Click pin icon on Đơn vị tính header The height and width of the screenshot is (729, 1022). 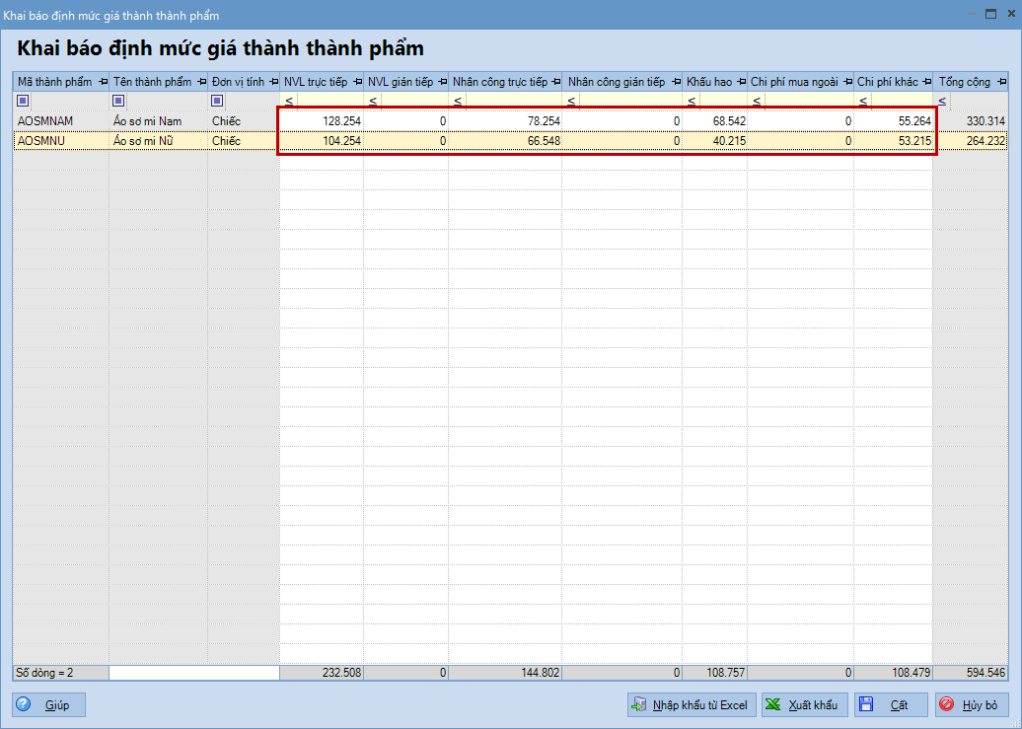(273, 82)
